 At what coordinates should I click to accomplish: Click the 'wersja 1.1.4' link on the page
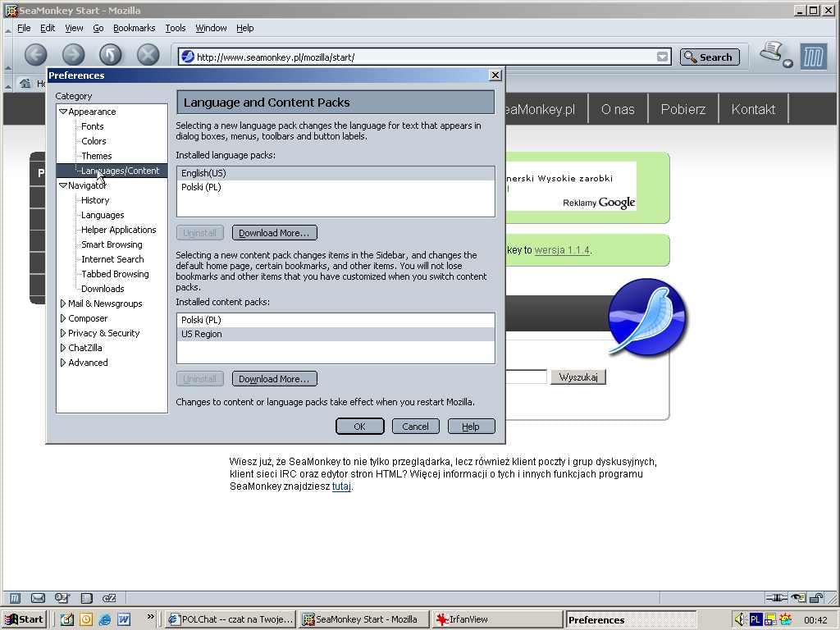(x=562, y=250)
